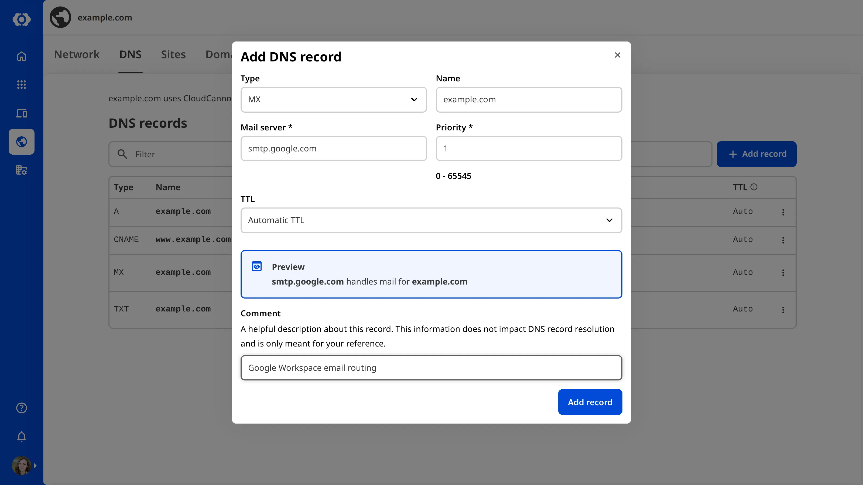Open the devices/sites sidebar icon
The image size is (863, 485).
click(22, 113)
